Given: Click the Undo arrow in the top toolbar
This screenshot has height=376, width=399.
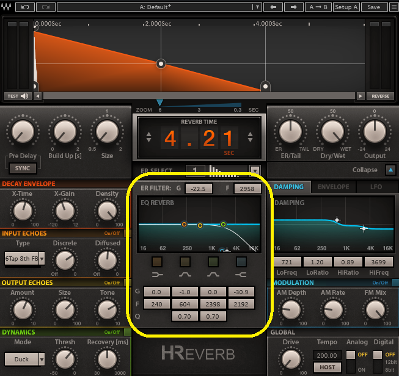Looking at the screenshot, I should 24,7.
